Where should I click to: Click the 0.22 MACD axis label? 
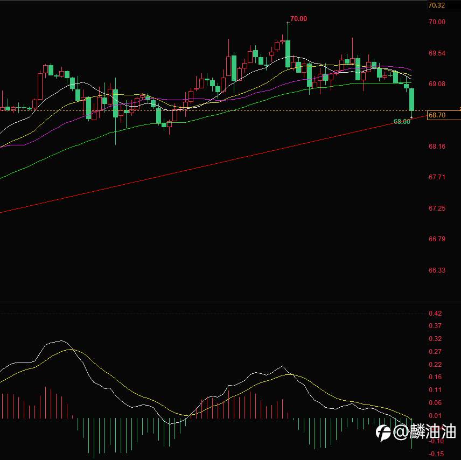point(435,365)
